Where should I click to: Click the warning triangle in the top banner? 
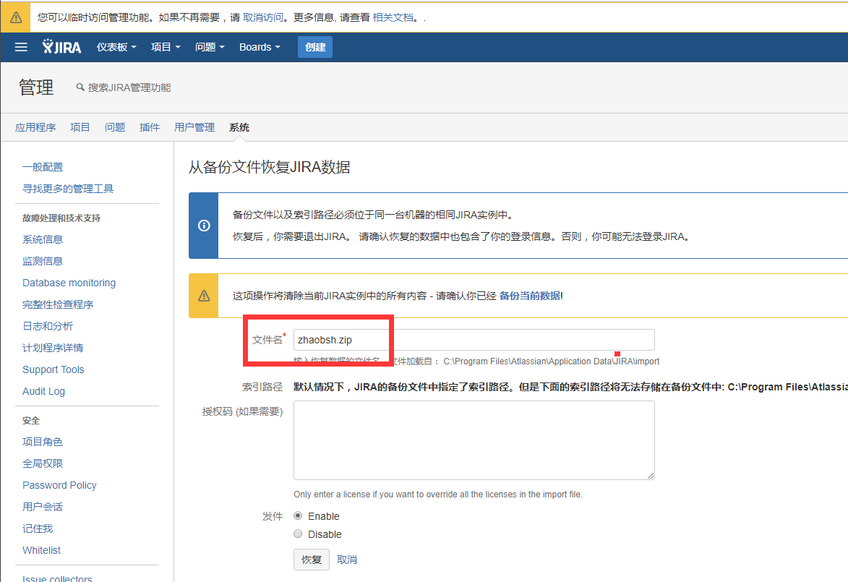click(16, 17)
